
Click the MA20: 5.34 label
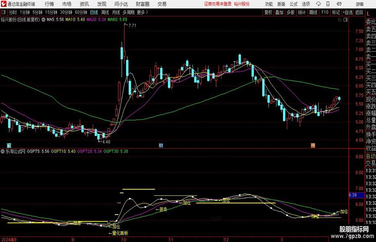pyautogui.click(x=96, y=19)
